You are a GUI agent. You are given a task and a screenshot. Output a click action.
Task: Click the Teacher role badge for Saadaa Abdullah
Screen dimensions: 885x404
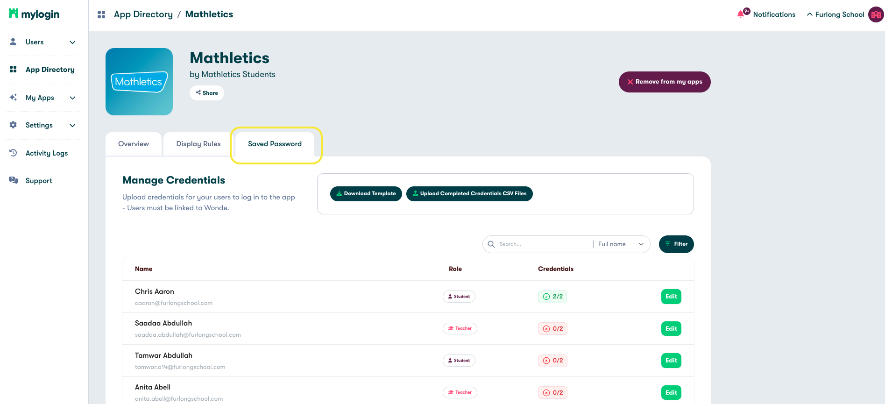point(460,328)
